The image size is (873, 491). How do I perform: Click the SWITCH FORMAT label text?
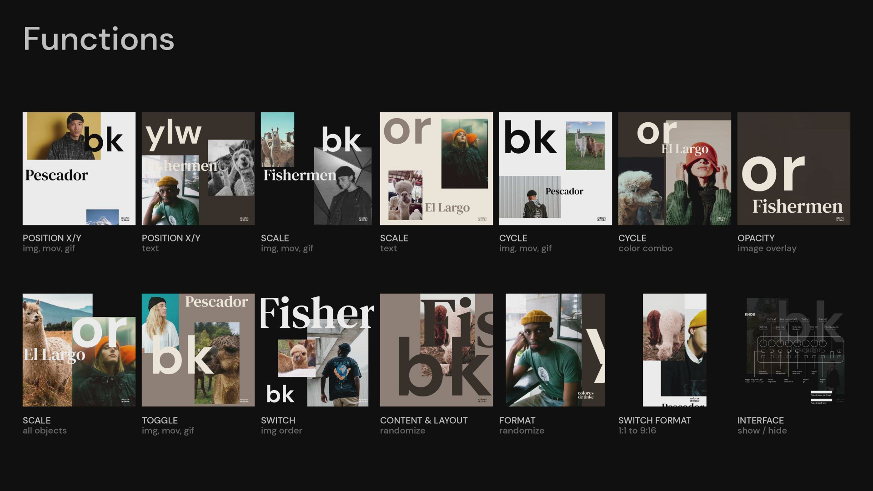[x=654, y=421]
